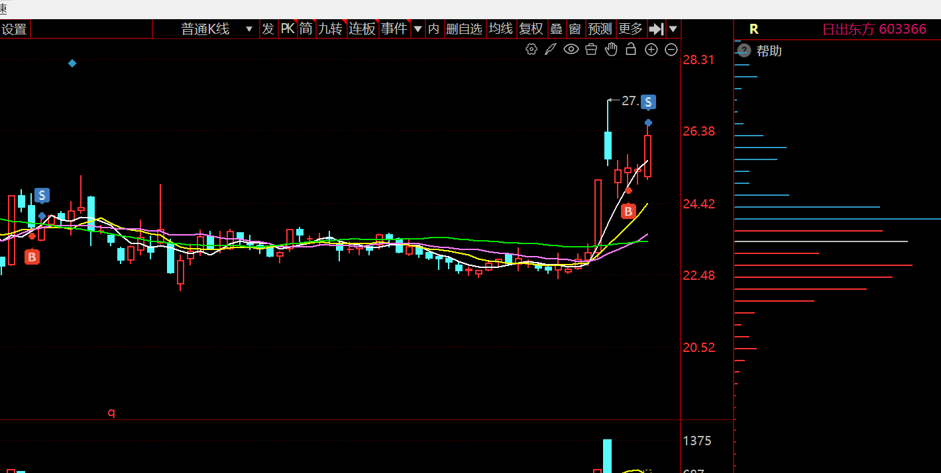Click the 内 toolbar button
Viewport: 941px width, 473px height.
(433, 29)
